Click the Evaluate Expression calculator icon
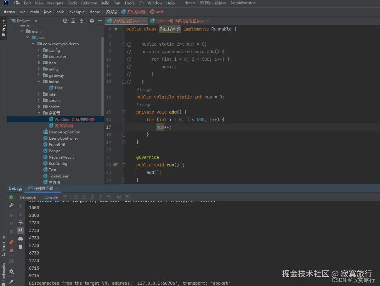 tap(119, 197)
